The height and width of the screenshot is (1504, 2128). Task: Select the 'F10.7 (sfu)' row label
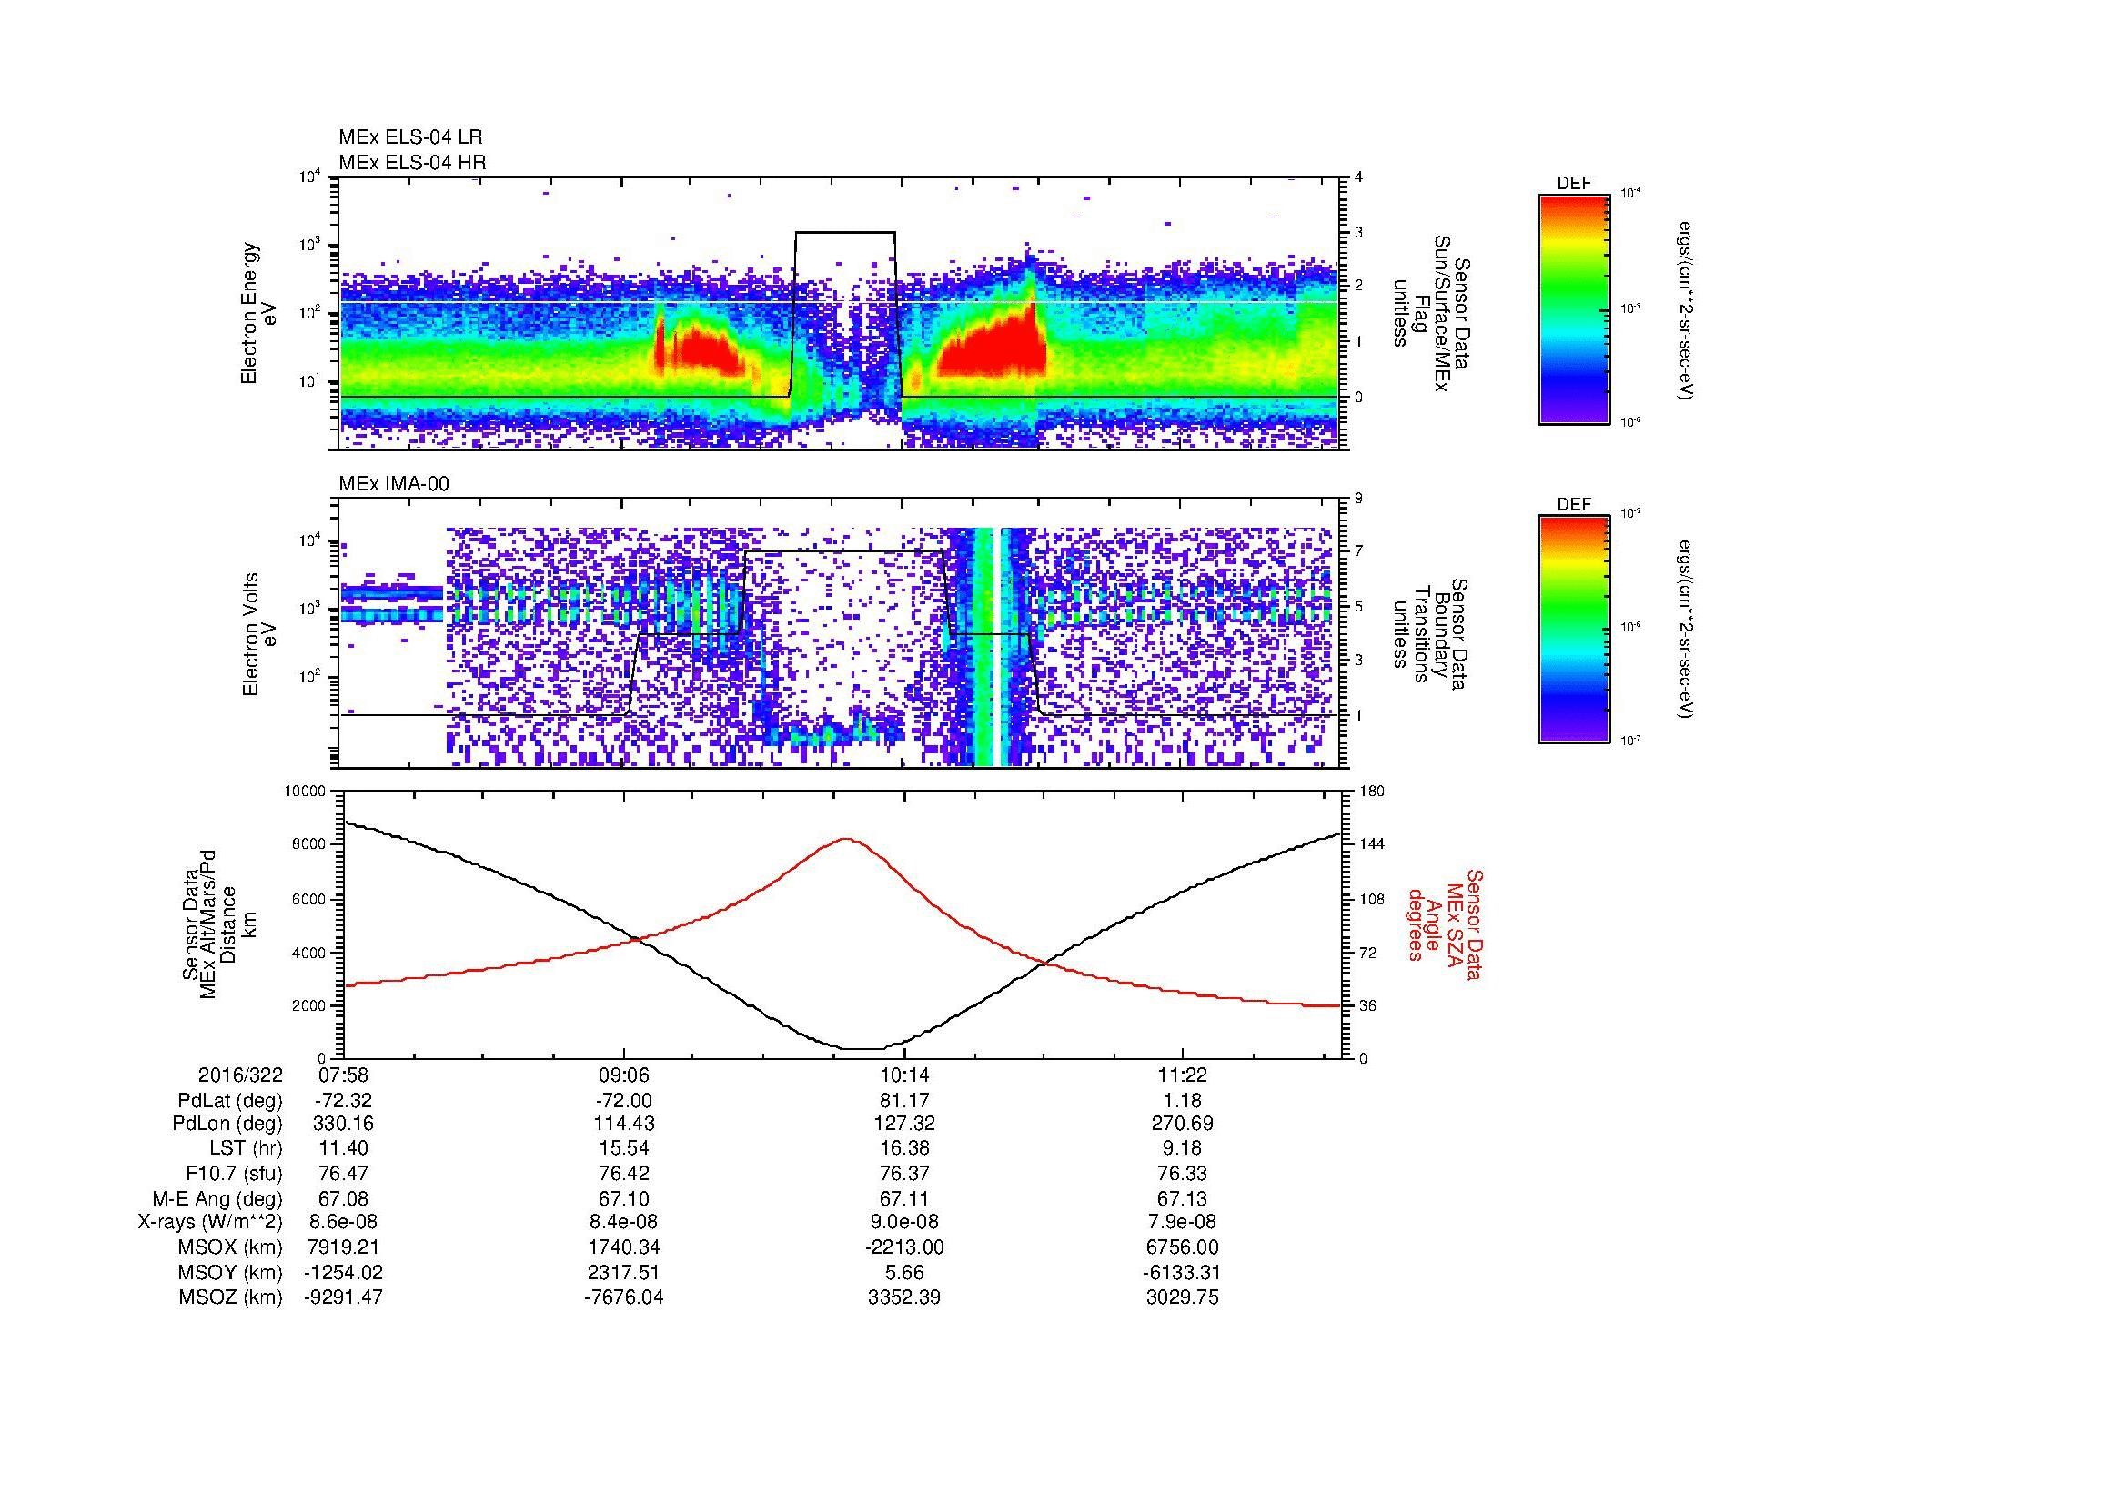(234, 1174)
